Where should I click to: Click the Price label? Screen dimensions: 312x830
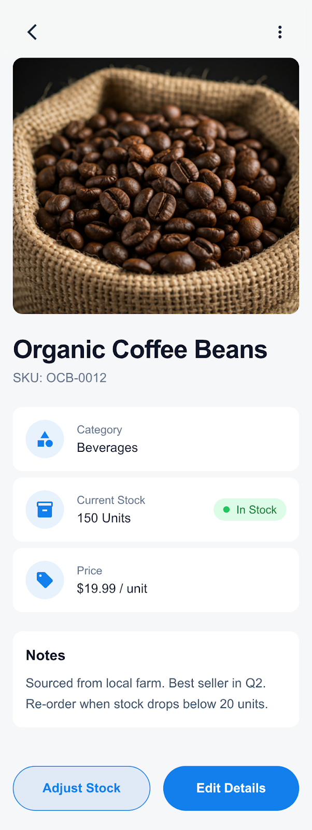point(90,571)
